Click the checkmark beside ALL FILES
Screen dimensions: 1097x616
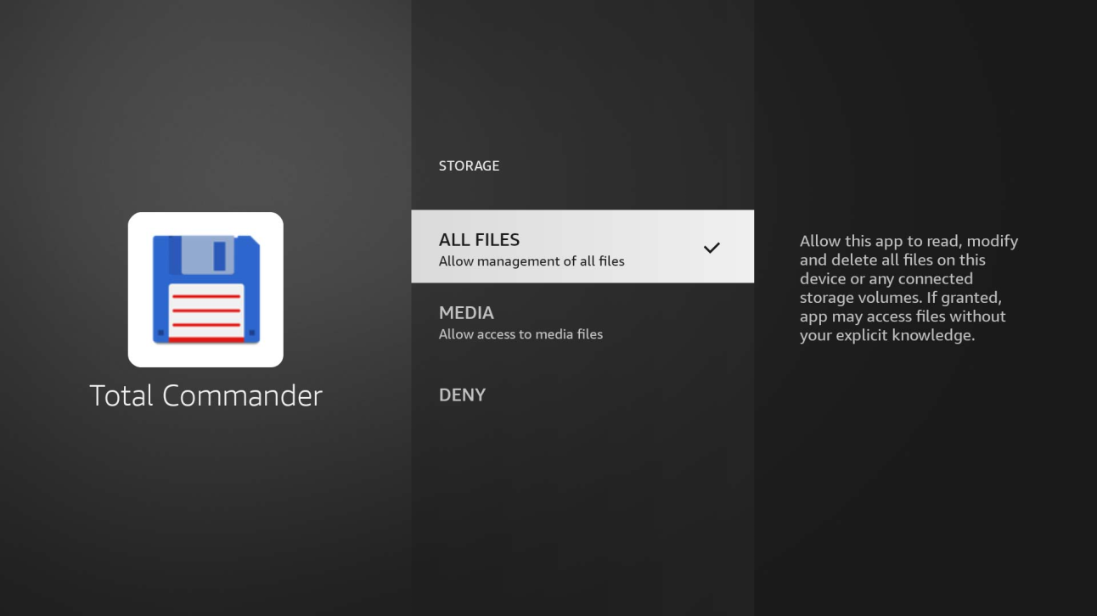[712, 248]
